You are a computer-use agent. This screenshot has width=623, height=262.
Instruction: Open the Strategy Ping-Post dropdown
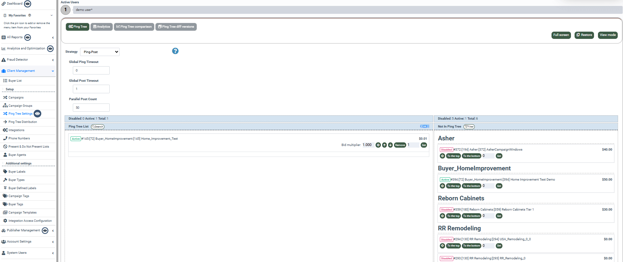pos(100,52)
